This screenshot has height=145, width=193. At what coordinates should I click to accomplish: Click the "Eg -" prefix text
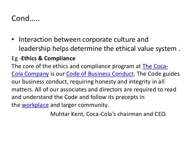[16, 58]
